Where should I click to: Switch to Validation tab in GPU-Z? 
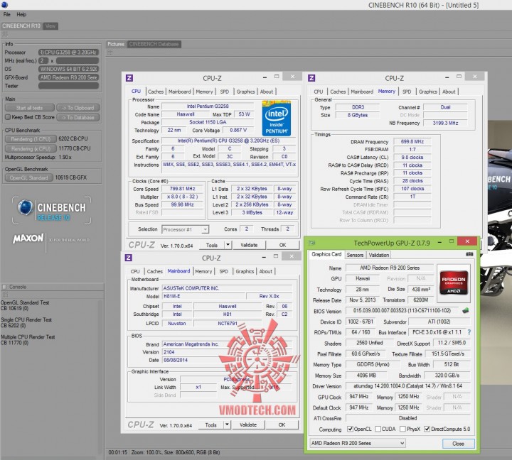point(379,255)
